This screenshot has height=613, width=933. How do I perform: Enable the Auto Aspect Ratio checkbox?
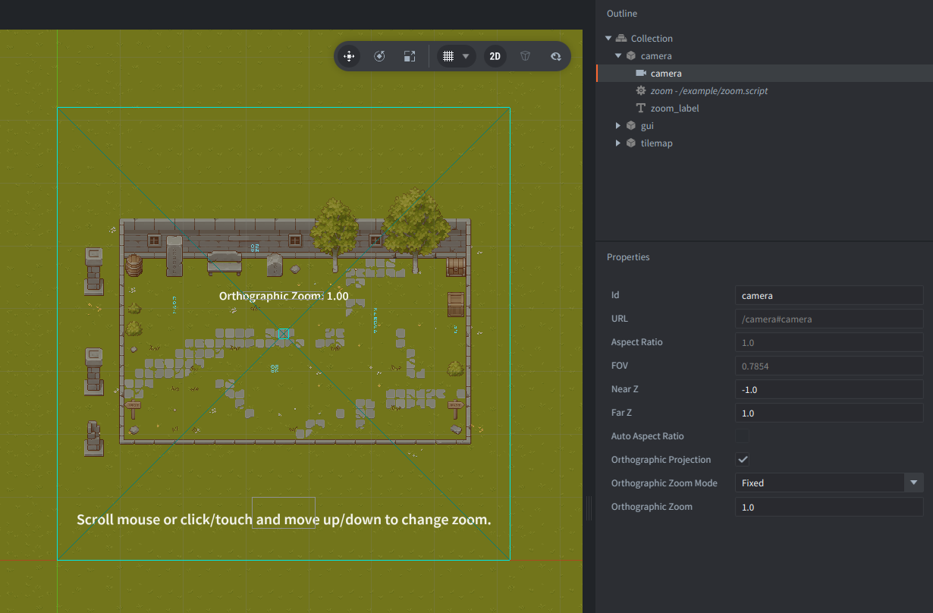pos(743,436)
